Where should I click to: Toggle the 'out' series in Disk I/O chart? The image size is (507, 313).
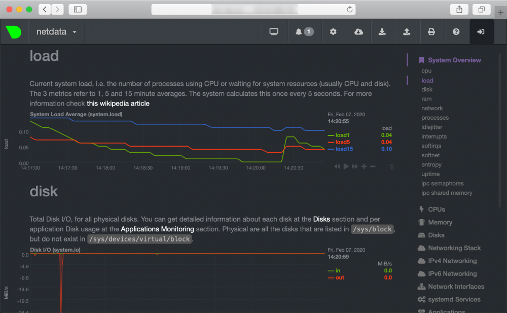click(x=340, y=277)
